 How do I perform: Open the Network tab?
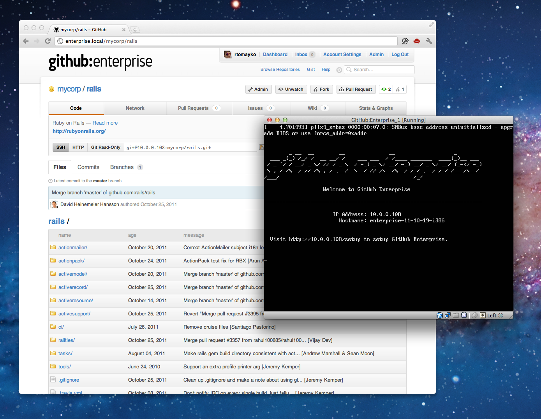pyautogui.click(x=135, y=108)
